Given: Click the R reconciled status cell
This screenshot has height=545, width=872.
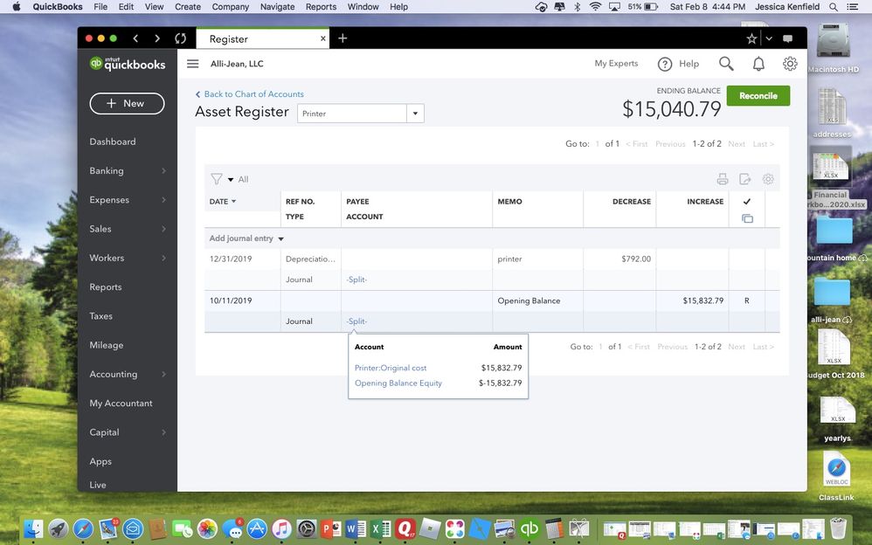Looking at the screenshot, I should tap(747, 300).
